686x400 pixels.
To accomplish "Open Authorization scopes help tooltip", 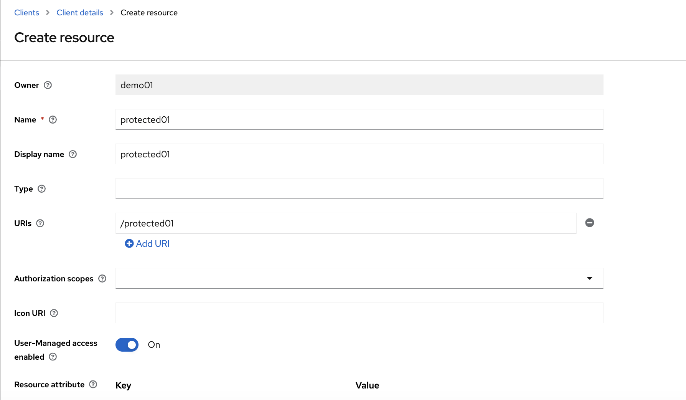I will (102, 279).
